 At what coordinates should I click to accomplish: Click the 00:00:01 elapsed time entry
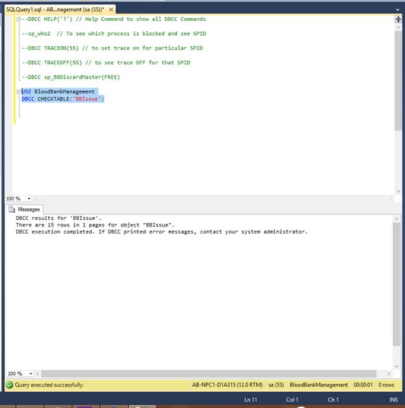[x=363, y=385]
